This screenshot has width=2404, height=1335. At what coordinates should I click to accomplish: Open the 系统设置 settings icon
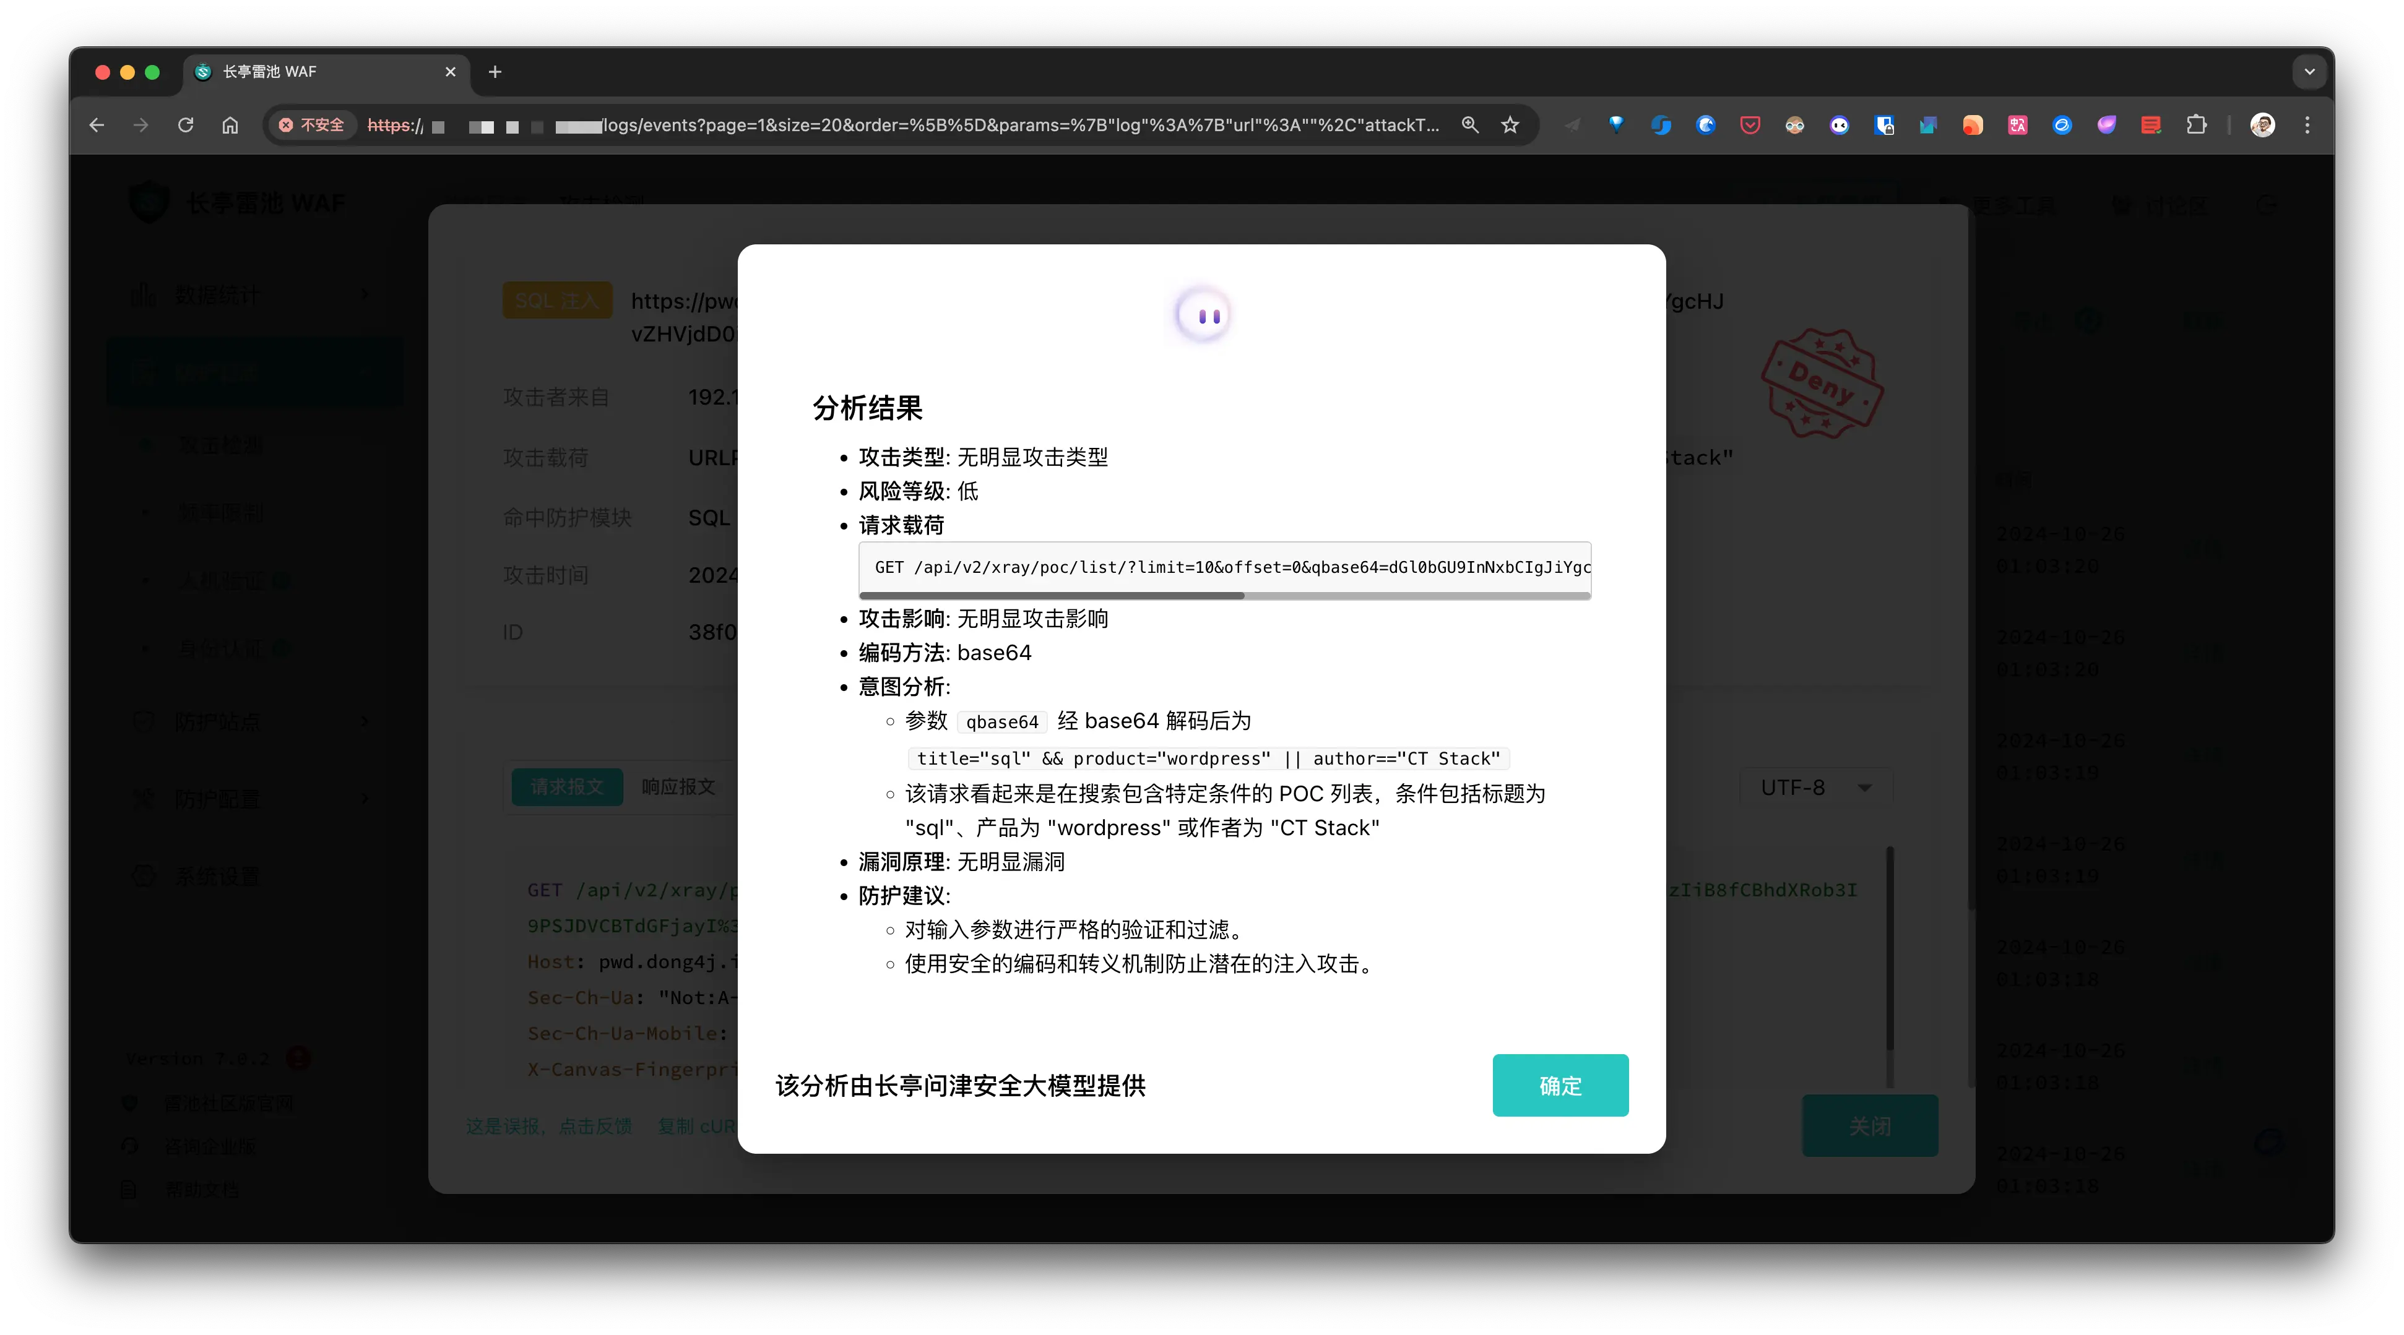(145, 875)
